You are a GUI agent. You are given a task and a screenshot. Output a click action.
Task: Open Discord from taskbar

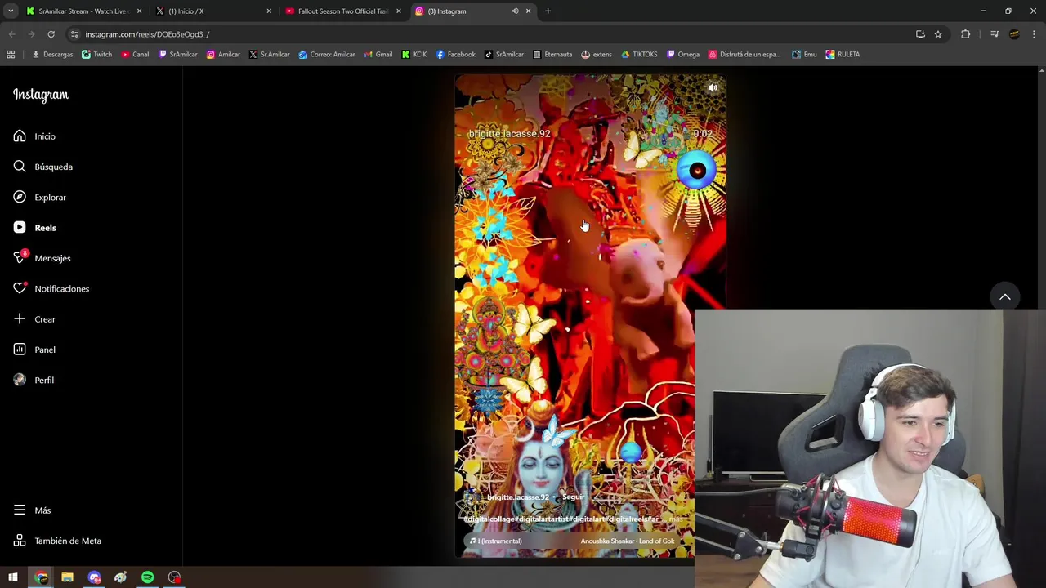click(x=94, y=578)
